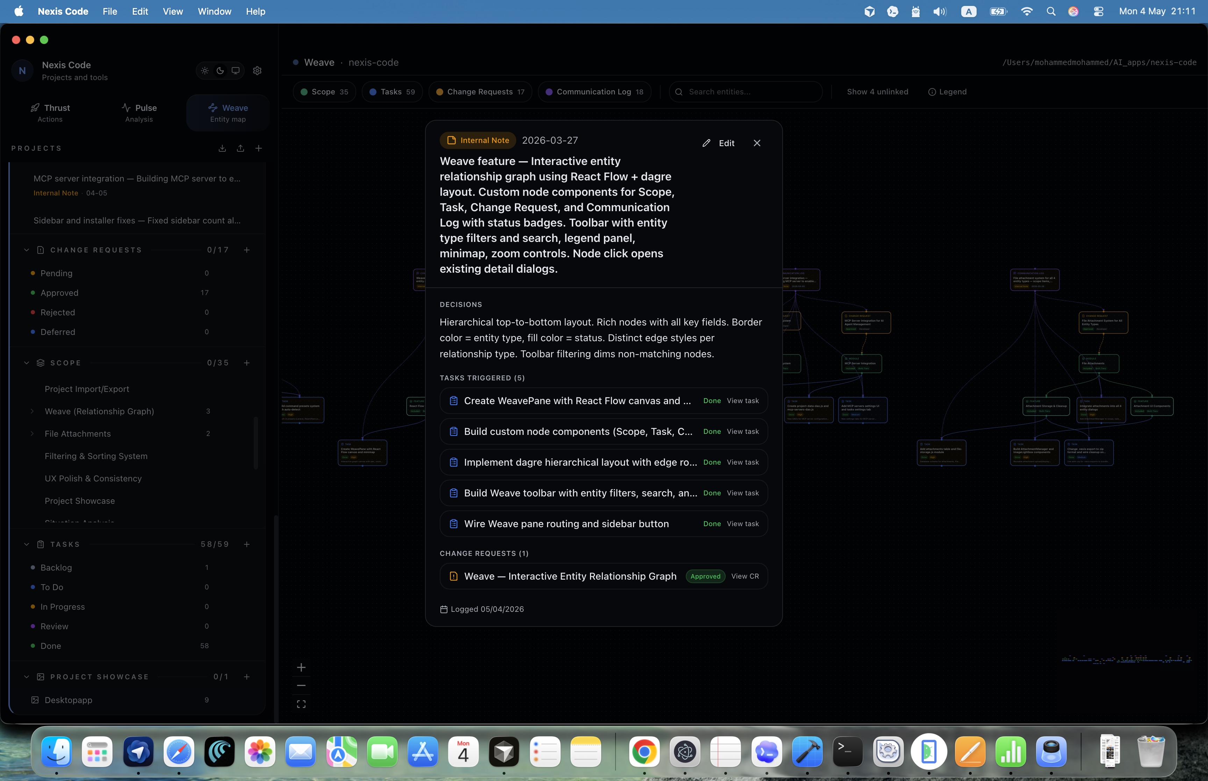Screen dimensions: 1208x781
Task: Open Xcode hammer icon in dock
Action: coord(807,752)
